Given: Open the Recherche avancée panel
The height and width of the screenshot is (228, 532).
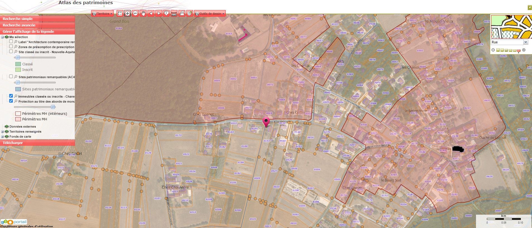Looking at the screenshot, I should (37, 25).
